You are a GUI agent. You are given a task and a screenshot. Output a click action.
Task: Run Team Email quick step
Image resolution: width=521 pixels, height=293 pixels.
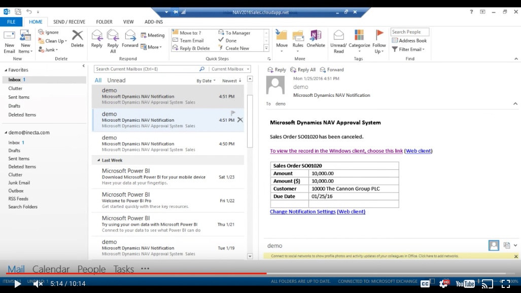188,40
